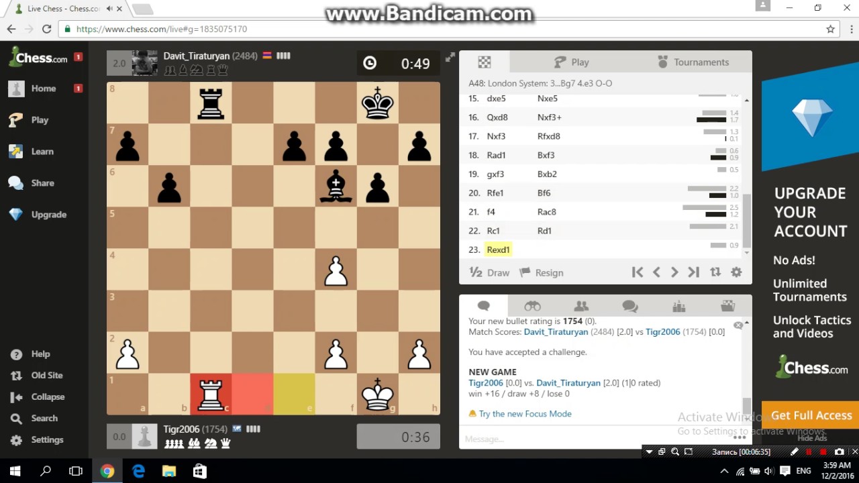The width and height of the screenshot is (859, 483).
Task: Click the black bishop on f6
Action: 336,186
